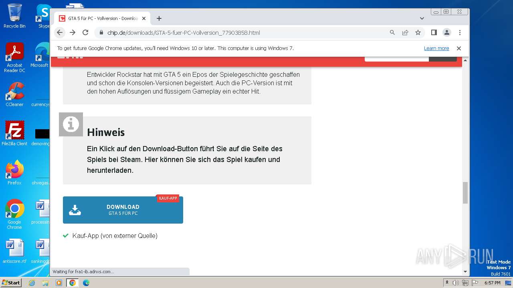
Task: Click the network tray icon
Action: [465, 283]
